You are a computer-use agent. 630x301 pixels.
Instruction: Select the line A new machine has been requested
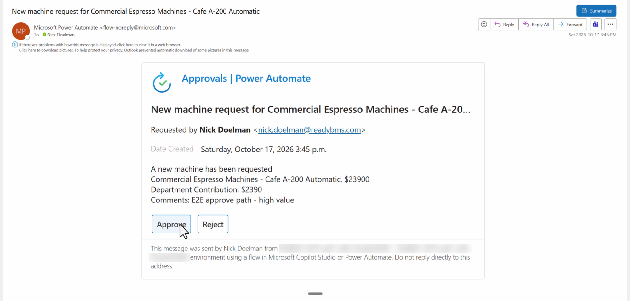tap(211, 169)
